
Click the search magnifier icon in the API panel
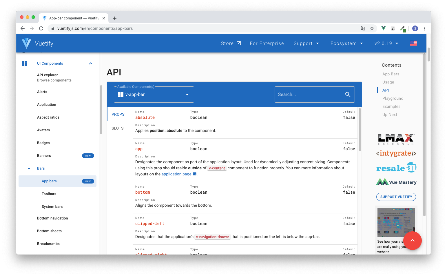348,94
